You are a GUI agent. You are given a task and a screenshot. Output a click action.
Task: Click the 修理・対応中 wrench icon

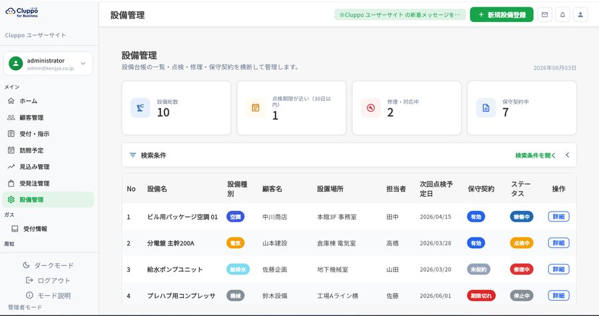[x=371, y=108]
